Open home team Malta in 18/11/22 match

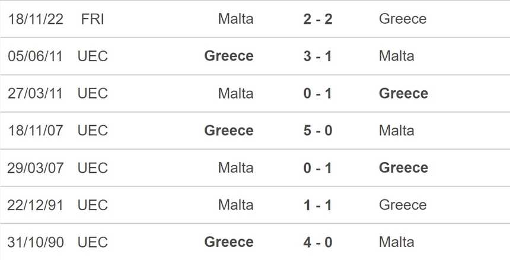[235, 19]
